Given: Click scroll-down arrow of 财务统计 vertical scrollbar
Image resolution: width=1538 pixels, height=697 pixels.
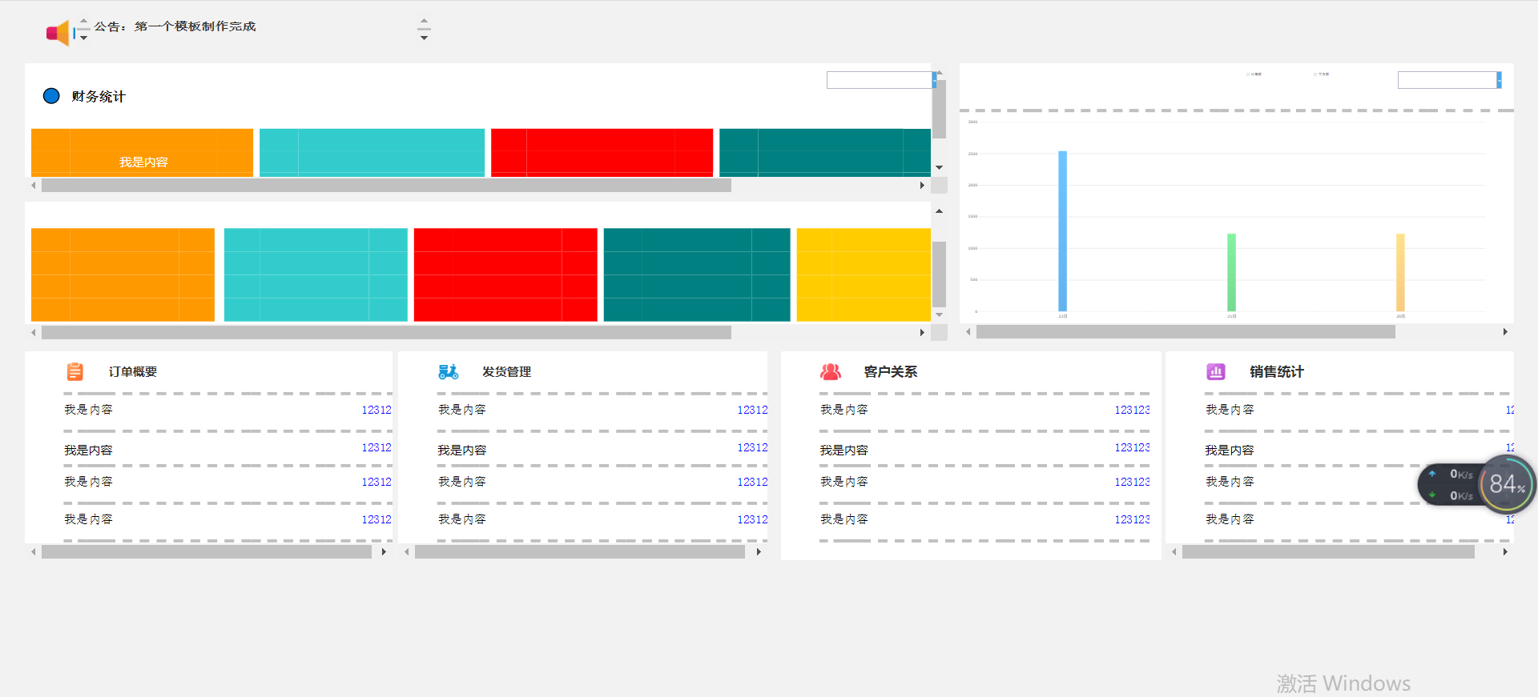Looking at the screenshot, I should click(940, 168).
